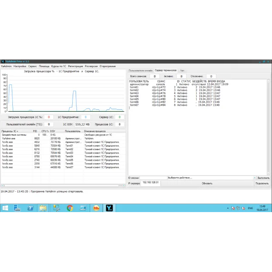Screen dimensions: 272x272
Task: Click the YaAdmin logo in title bar
Action: 3,61
